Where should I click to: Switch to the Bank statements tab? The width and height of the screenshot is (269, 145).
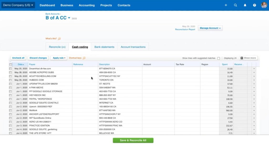pos(104,47)
